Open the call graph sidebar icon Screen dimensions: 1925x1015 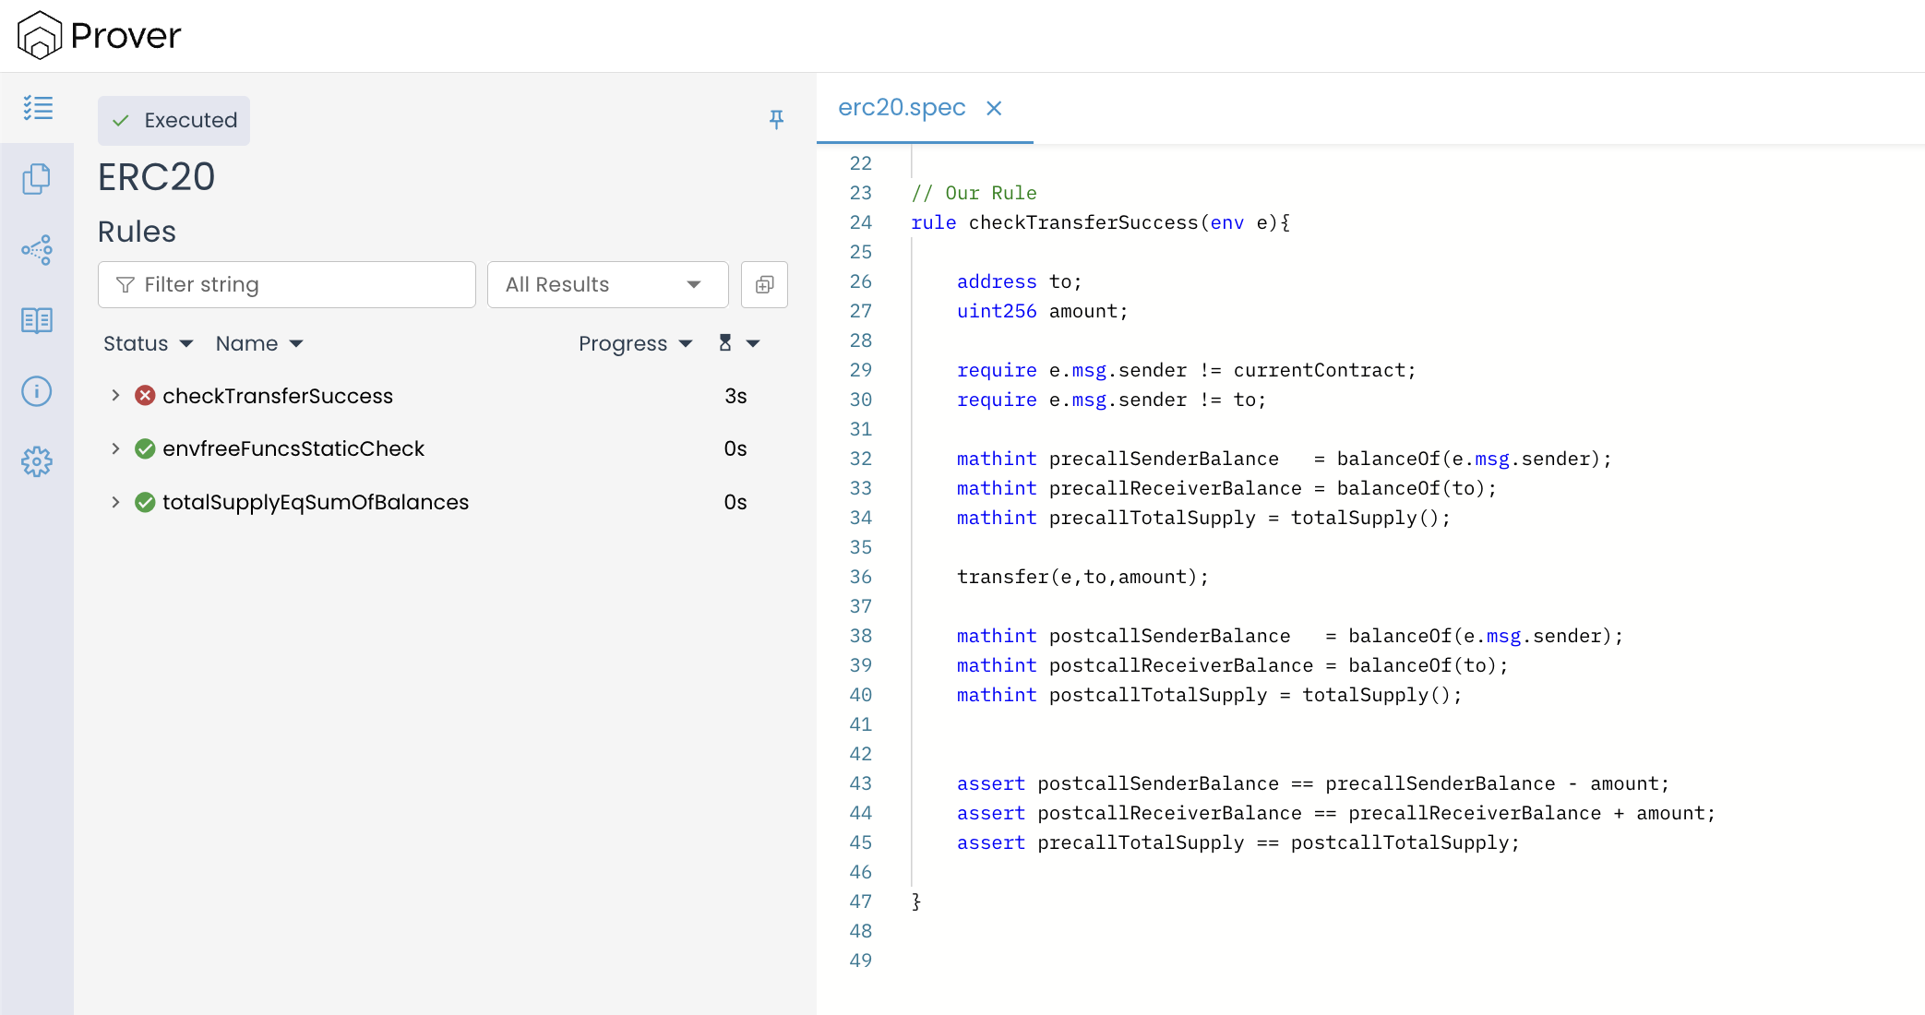coord(37,250)
